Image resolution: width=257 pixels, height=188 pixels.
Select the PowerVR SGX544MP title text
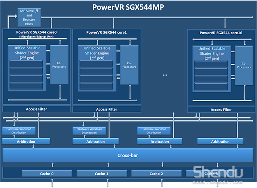point(129,7)
